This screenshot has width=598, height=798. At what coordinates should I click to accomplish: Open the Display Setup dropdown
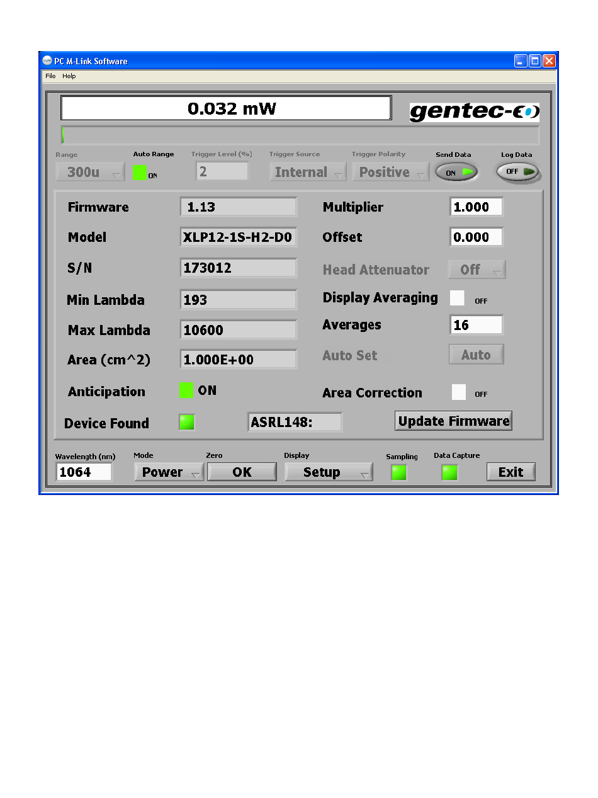click(x=329, y=472)
